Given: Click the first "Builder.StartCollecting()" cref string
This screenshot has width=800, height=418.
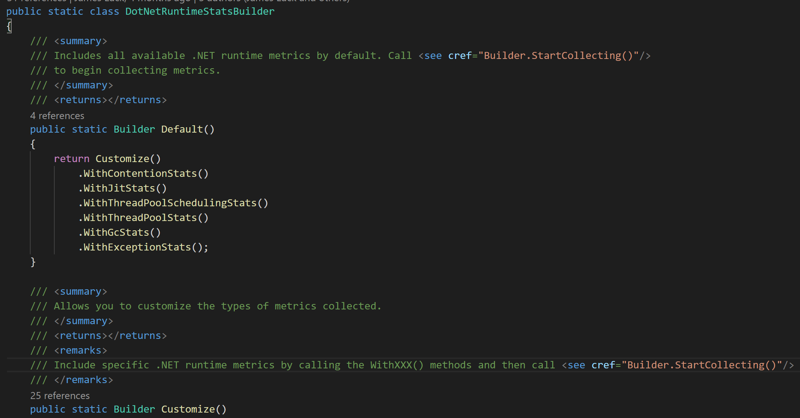Looking at the screenshot, I should click(558, 55).
